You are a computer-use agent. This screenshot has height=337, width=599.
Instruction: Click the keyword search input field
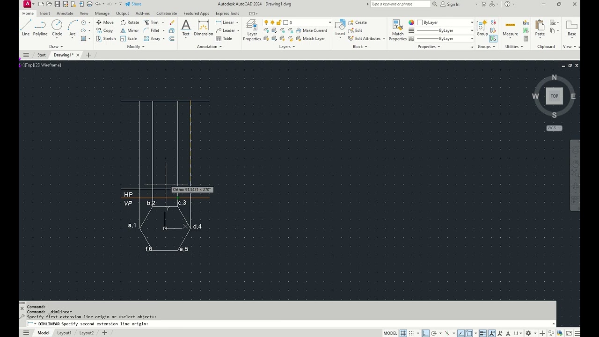tap(400, 4)
